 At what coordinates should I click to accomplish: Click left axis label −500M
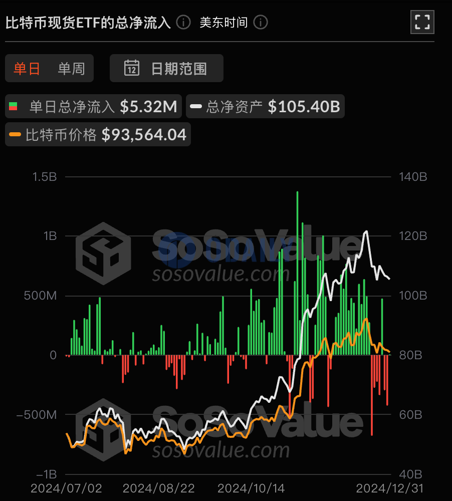[x=37, y=415]
